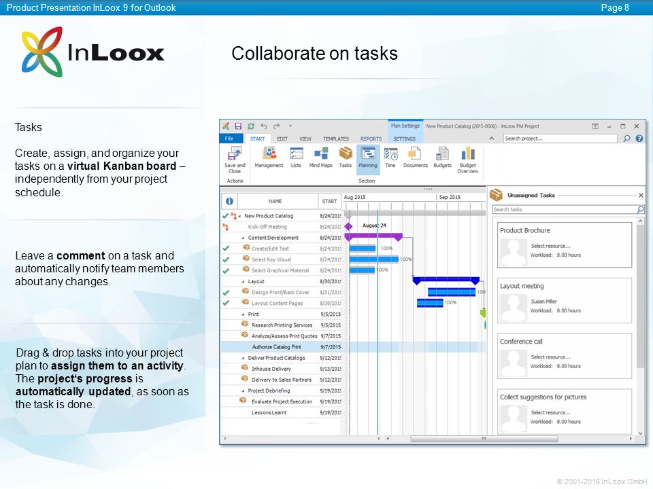Switch to the EDIT ribbon tab

click(x=282, y=139)
